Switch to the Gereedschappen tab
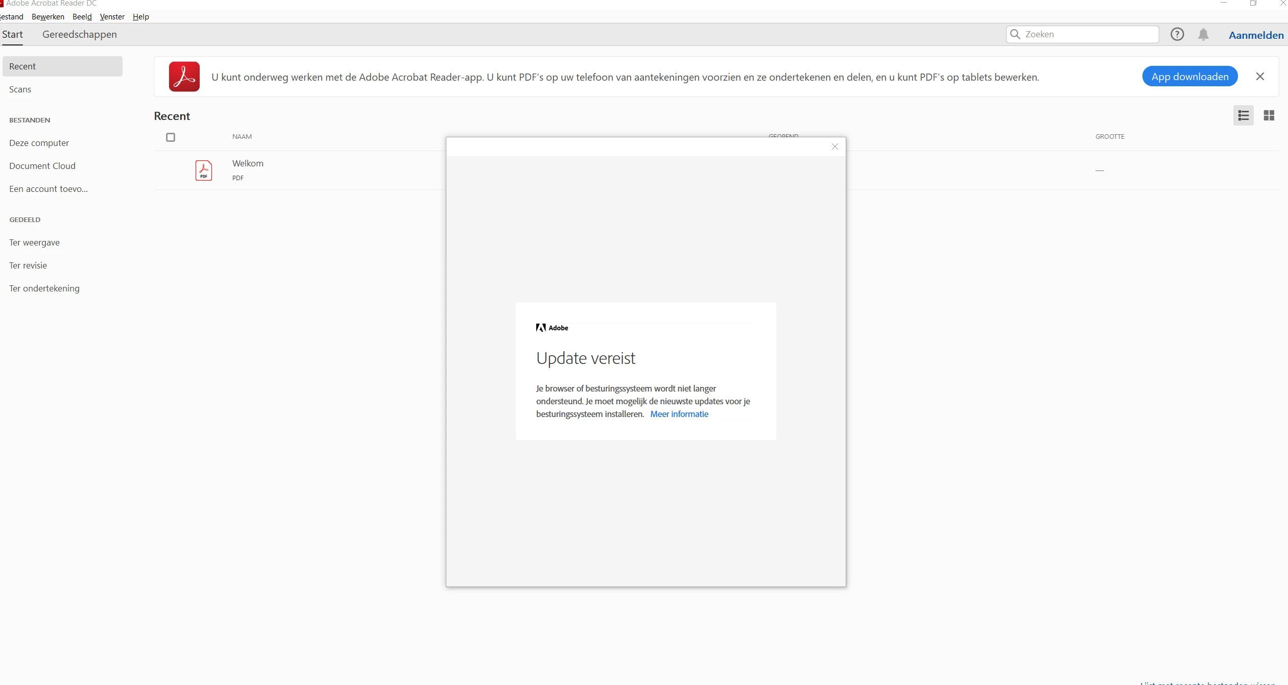1288x685 pixels. (80, 34)
